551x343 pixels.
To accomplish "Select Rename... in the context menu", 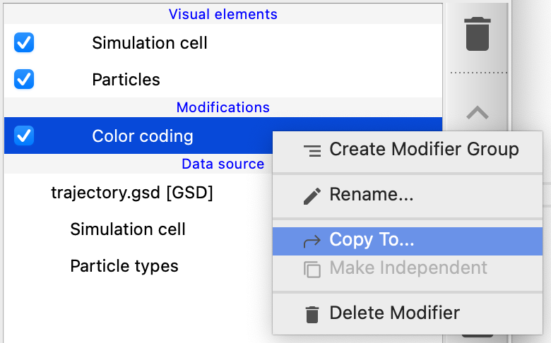I will click(x=372, y=195).
